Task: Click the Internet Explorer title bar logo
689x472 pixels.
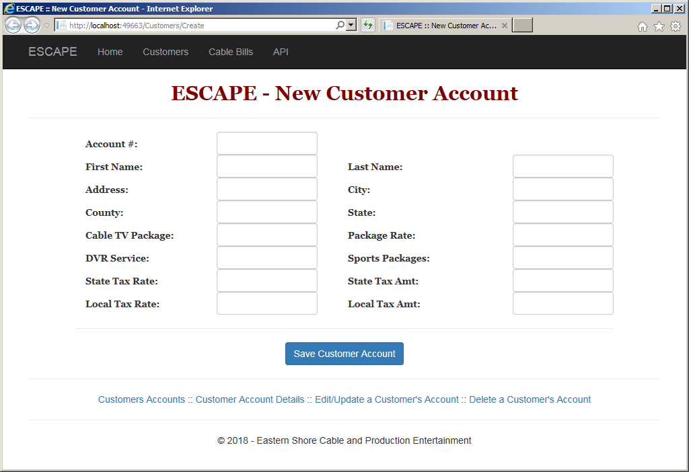Action: (x=9, y=8)
